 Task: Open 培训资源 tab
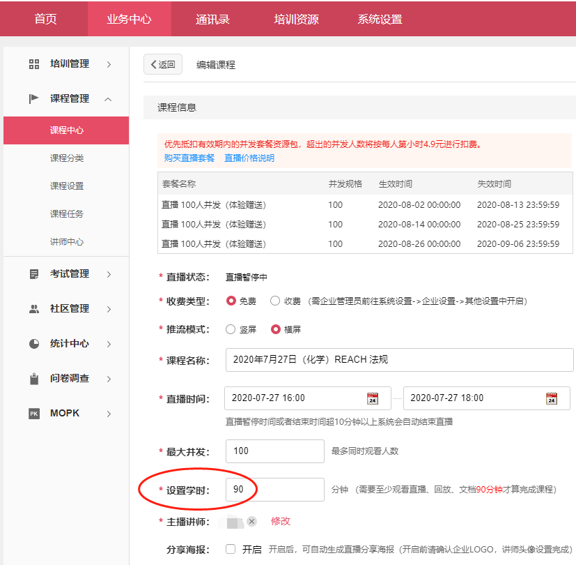click(296, 19)
